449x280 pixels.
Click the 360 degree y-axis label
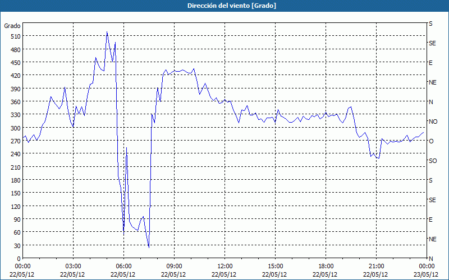(15, 102)
